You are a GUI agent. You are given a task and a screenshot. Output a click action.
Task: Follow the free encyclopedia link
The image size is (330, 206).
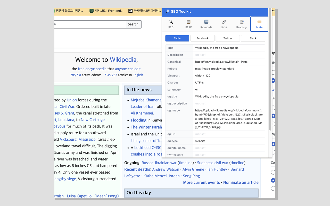click(92, 69)
